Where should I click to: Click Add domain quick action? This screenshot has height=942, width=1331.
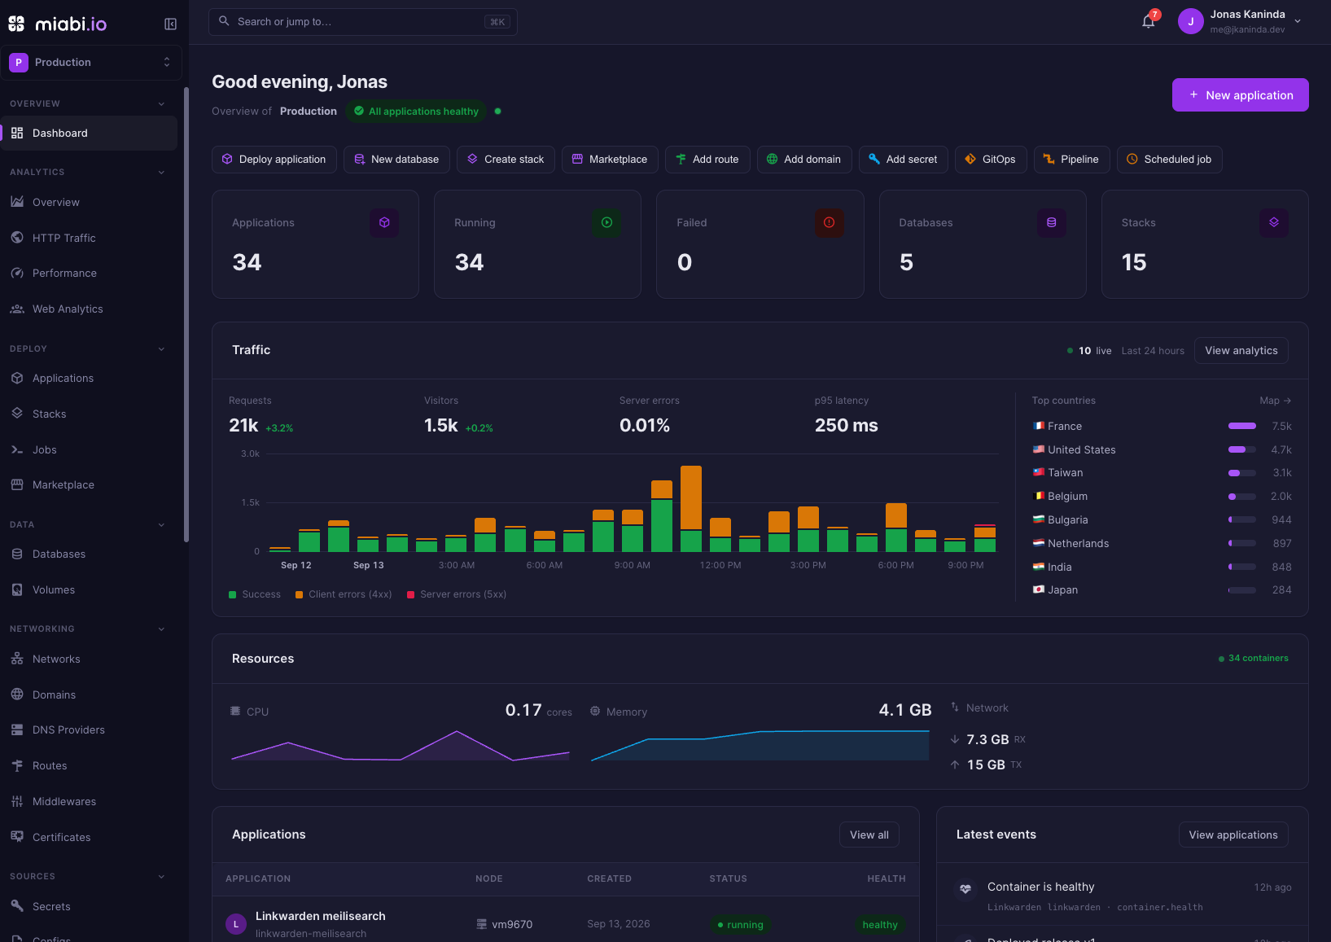(x=804, y=160)
